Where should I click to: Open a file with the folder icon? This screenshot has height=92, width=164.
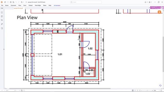(5, 2)
